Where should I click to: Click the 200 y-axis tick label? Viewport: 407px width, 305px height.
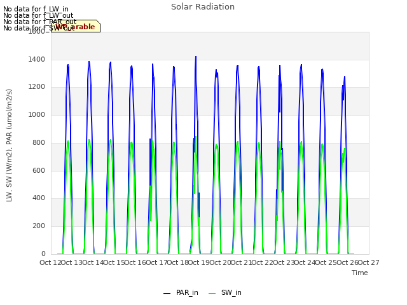pyautogui.click(x=39, y=226)
